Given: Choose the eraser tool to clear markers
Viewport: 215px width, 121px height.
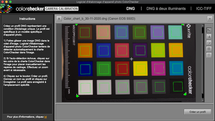Looking at the screenshot, I should point(209,43).
